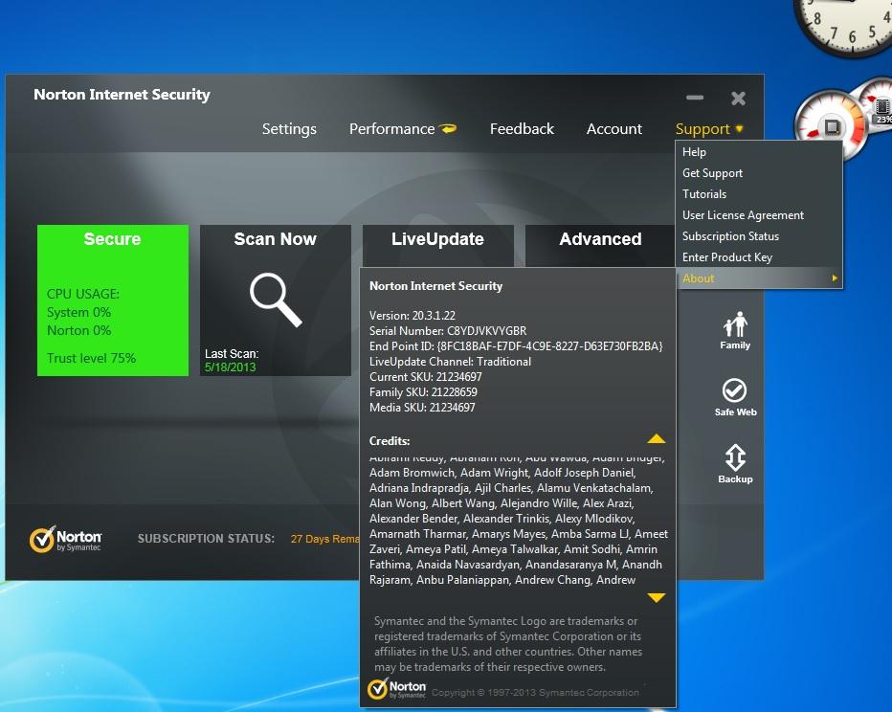
Task: Click the Media SKU: 21234697 line
Action: coord(422,407)
